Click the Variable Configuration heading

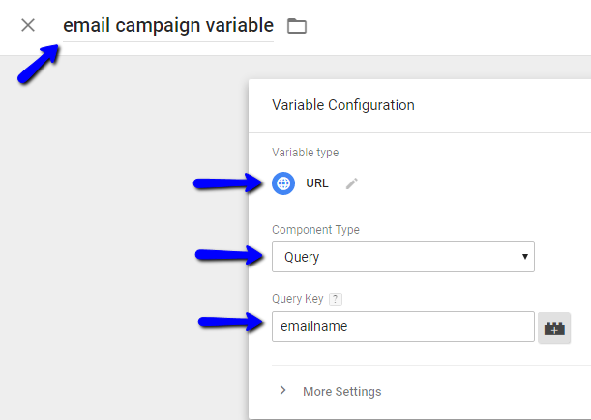[x=343, y=105]
